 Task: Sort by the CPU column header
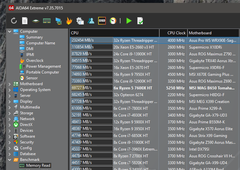pos(114,33)
